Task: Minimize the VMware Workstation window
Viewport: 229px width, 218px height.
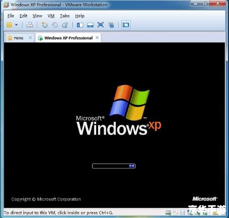Action: (x=195, y=4)
